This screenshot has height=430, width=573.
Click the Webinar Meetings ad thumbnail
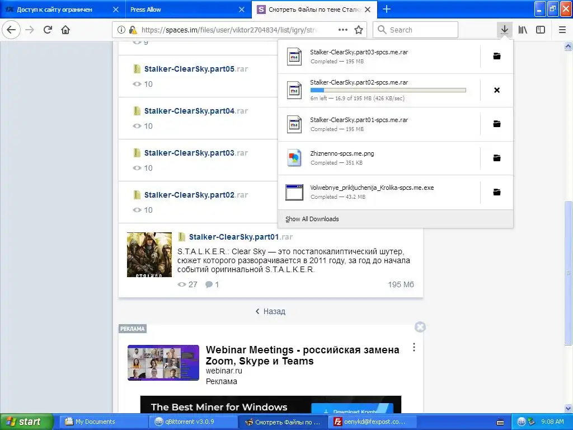tap(163, 363)
